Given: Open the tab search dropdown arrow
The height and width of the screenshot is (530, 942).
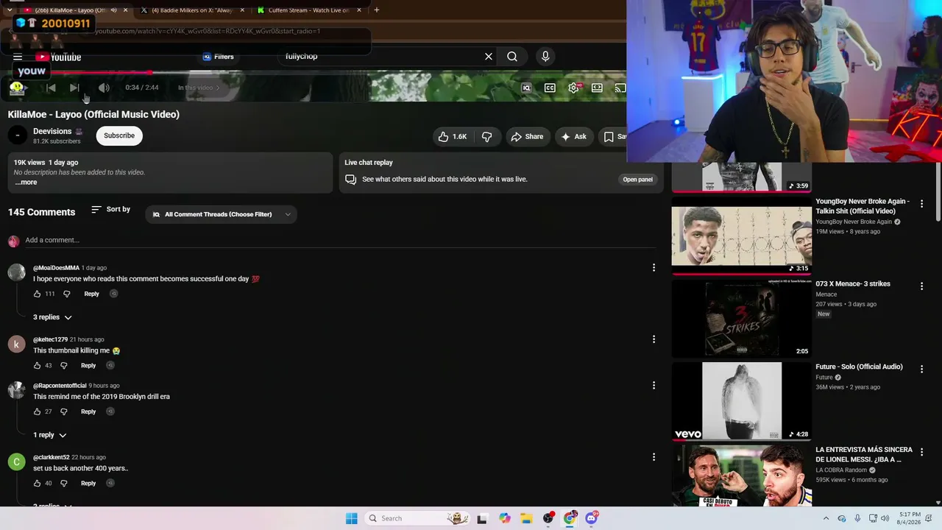Looking at the screenshot, I should tap(9, 10).
